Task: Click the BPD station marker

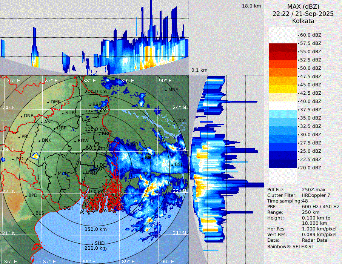Action: click(x=26, y=196)
